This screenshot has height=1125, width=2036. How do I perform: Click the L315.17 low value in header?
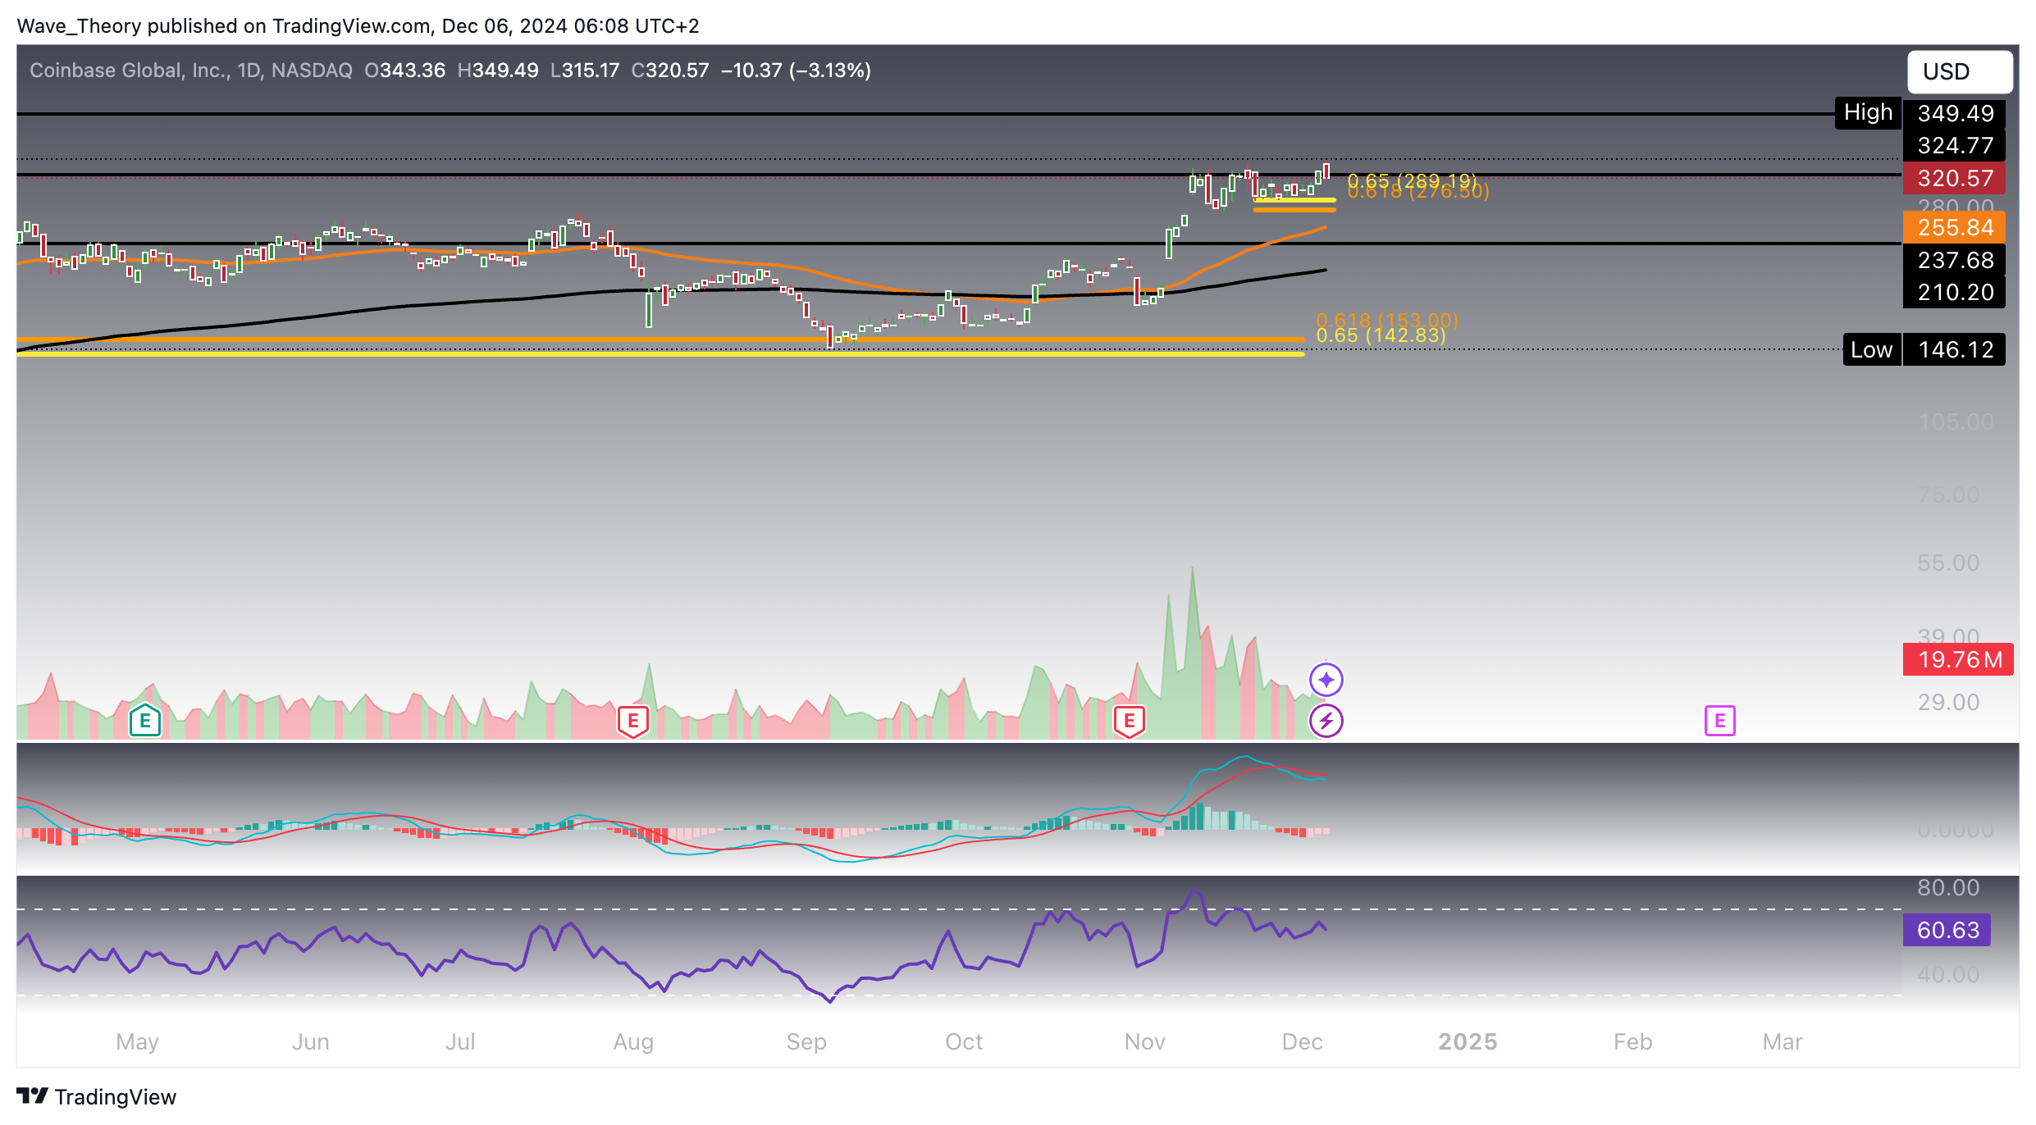[x=585, y=71]
